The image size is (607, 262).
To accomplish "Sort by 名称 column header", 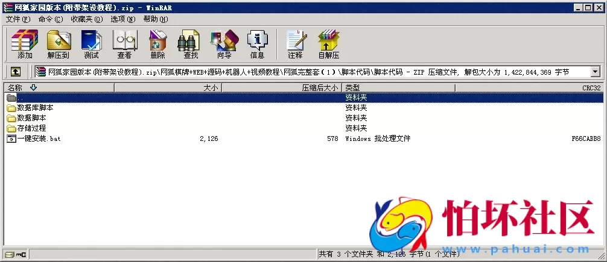I will point(59,88).
